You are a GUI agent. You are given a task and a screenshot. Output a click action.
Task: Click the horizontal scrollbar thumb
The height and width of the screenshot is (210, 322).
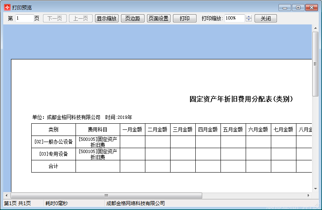(x=106, y=195)
